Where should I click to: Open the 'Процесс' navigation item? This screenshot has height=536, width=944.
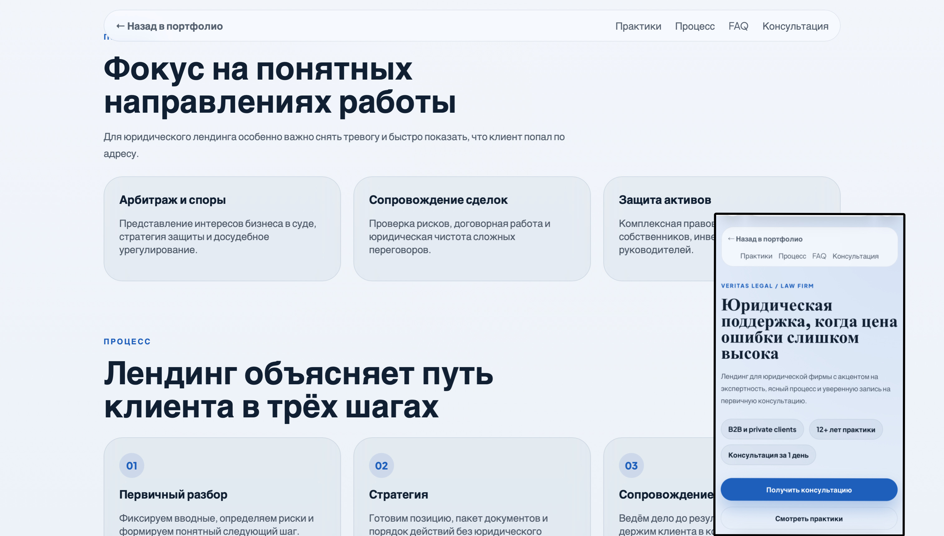point(695,26)
